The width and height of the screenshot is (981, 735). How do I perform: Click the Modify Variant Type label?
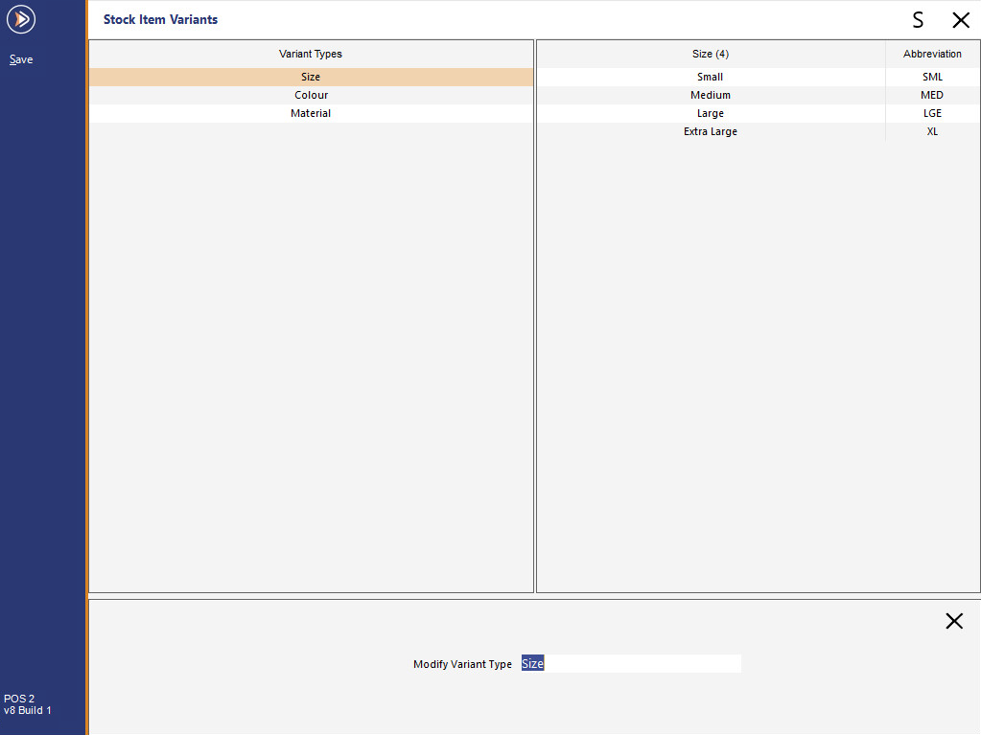point(462,664)
